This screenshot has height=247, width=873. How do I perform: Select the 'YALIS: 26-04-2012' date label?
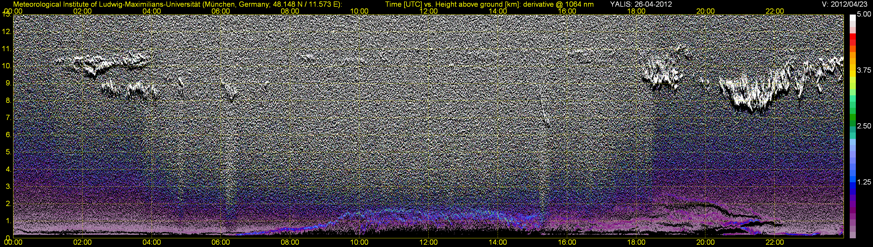[641, 4]
